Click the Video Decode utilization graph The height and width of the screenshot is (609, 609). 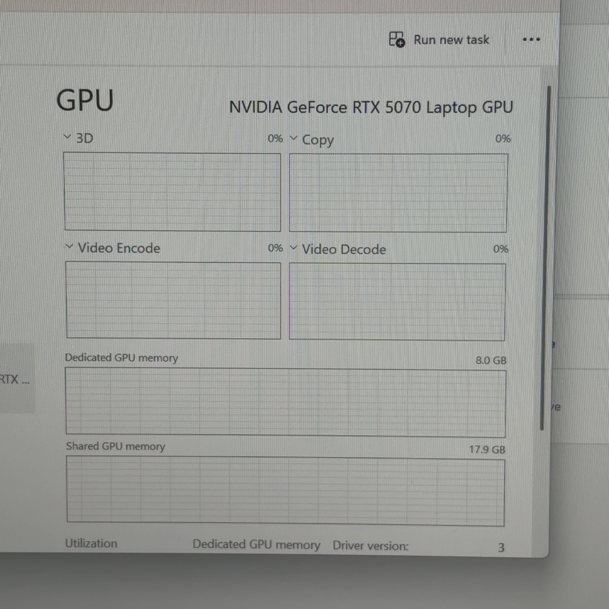click(x=397, y=302)
